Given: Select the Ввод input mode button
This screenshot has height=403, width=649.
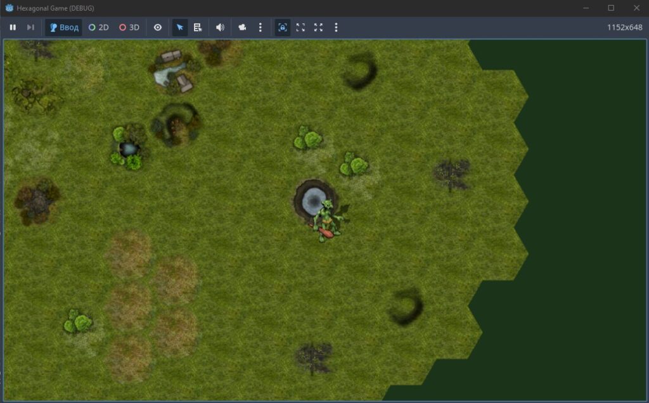Looking at the screenshot, I should 64,27.
